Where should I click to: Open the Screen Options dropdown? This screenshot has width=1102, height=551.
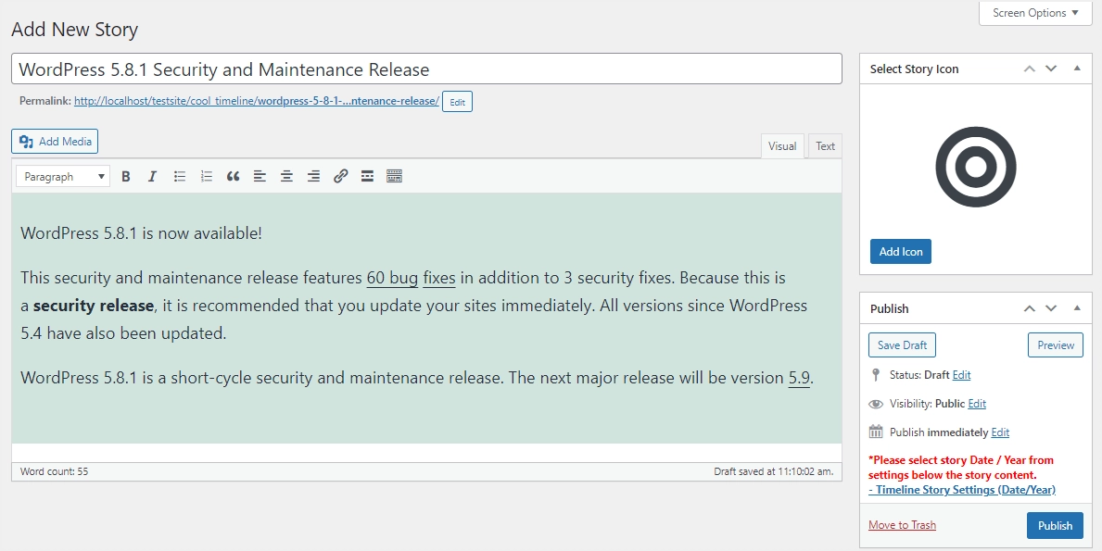1034,13
